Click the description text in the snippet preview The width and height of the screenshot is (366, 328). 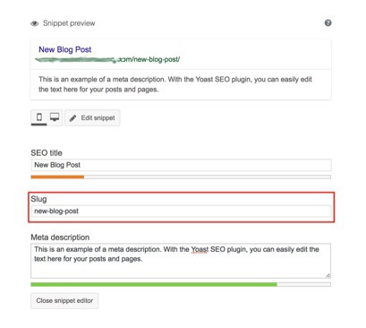click(175, 84)
